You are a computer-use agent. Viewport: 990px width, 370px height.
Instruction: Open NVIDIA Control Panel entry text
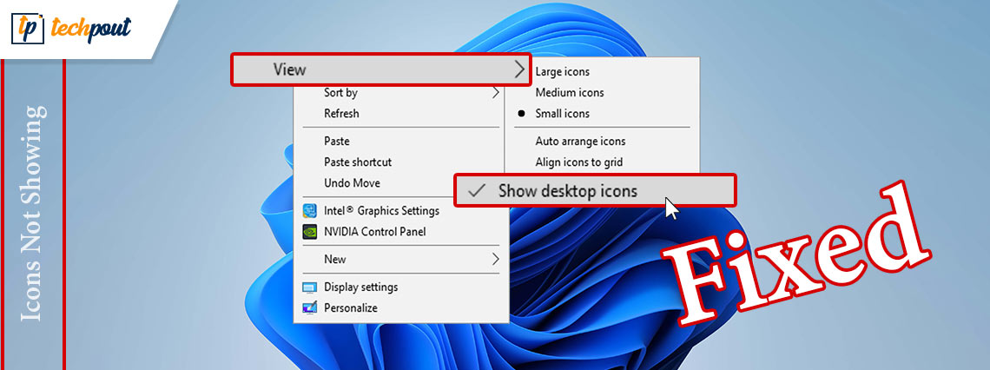click(x=375, y=232)
